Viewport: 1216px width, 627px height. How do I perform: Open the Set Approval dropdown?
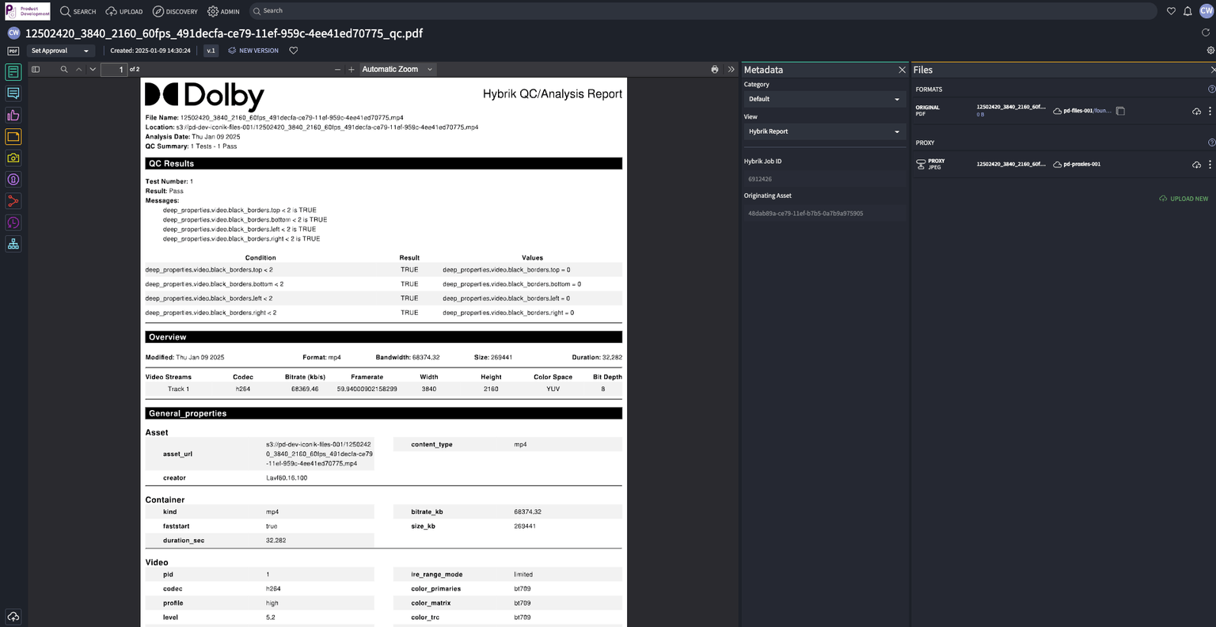point(60,51)
